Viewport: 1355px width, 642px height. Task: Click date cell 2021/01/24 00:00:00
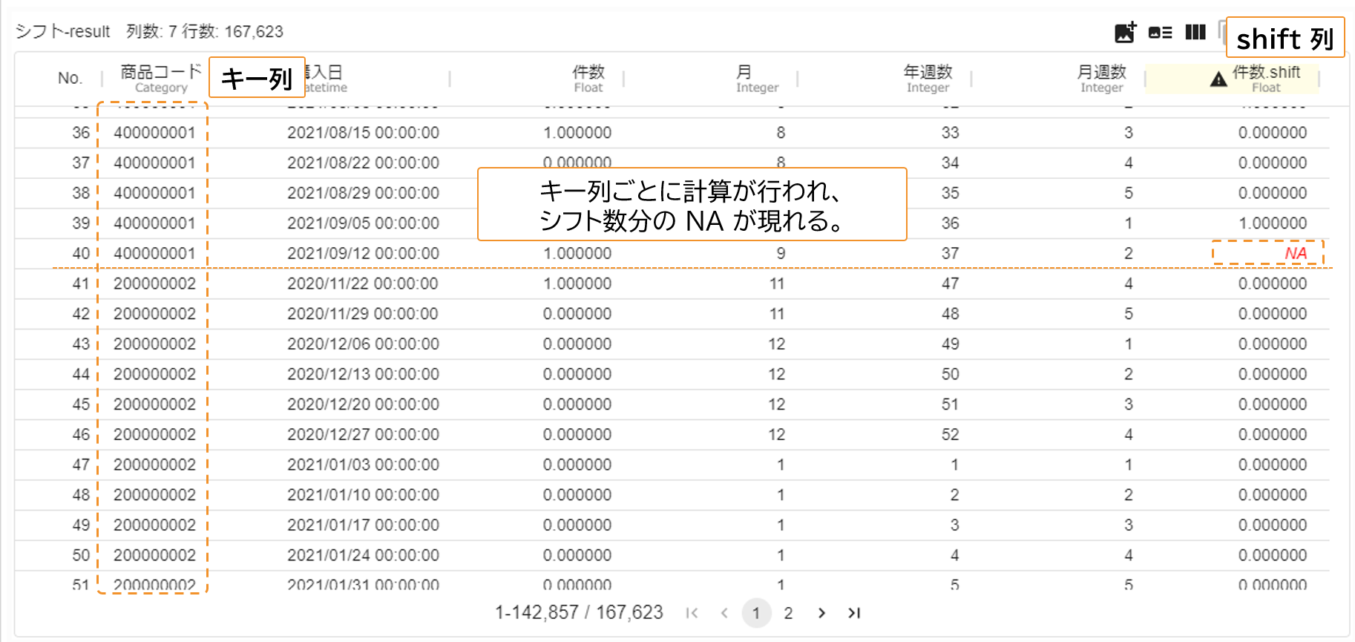coord(363,555)
